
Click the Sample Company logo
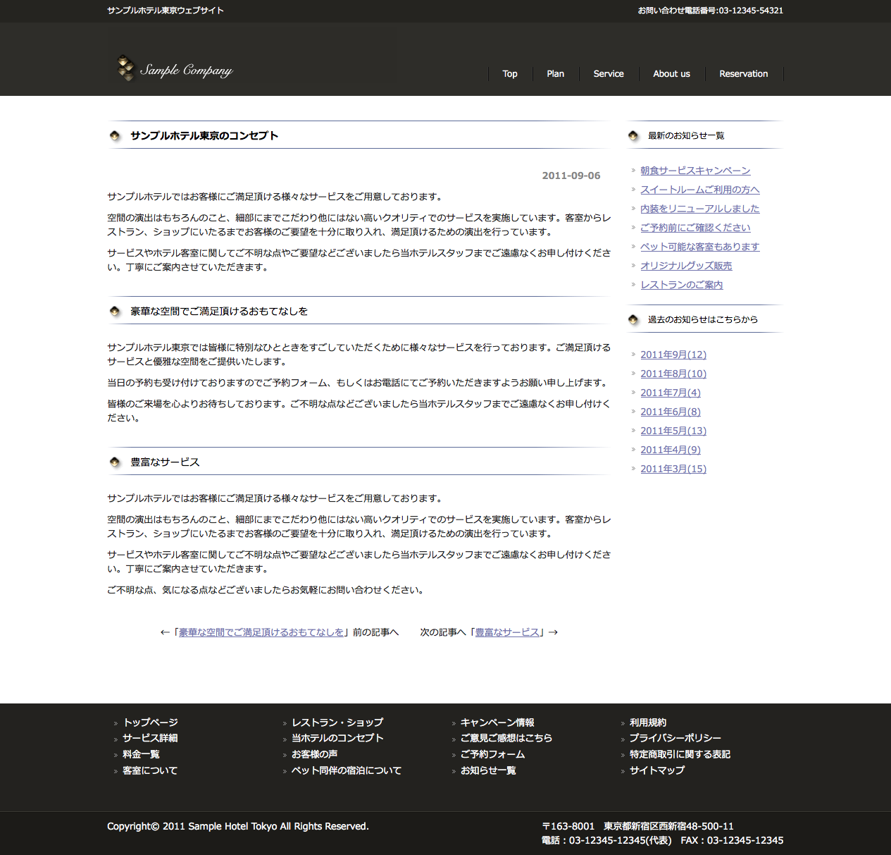175,69
